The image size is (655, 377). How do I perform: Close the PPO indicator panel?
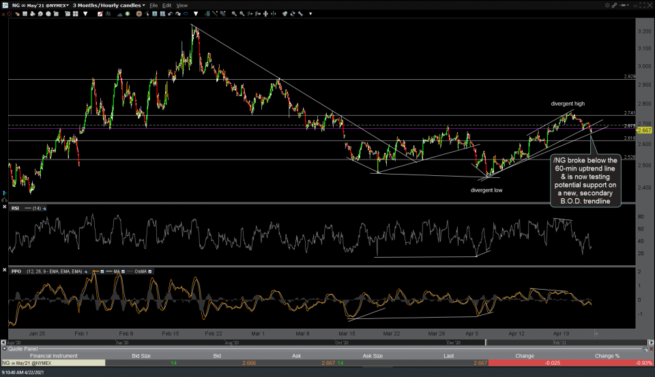pos(5,271)
